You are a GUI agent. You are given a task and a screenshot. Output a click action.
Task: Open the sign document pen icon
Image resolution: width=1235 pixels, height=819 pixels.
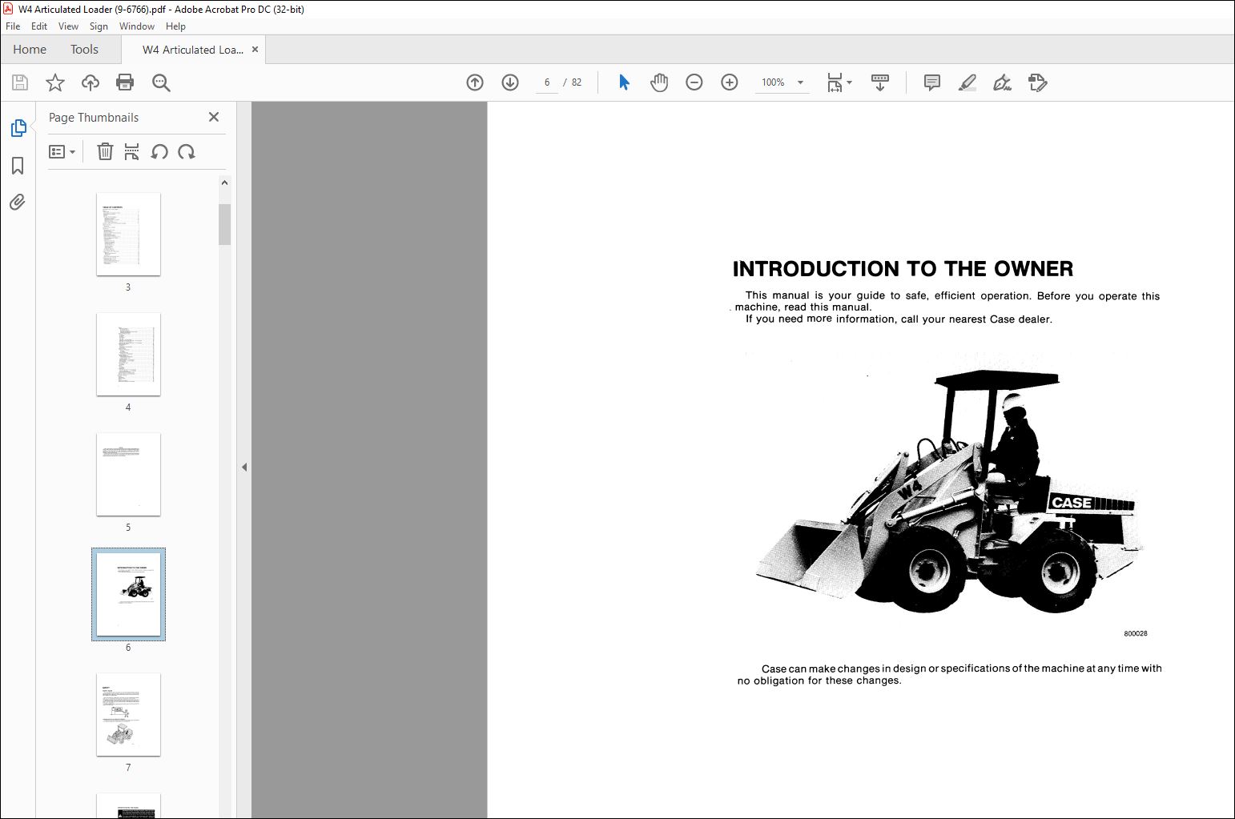[x=1002, y=82]
